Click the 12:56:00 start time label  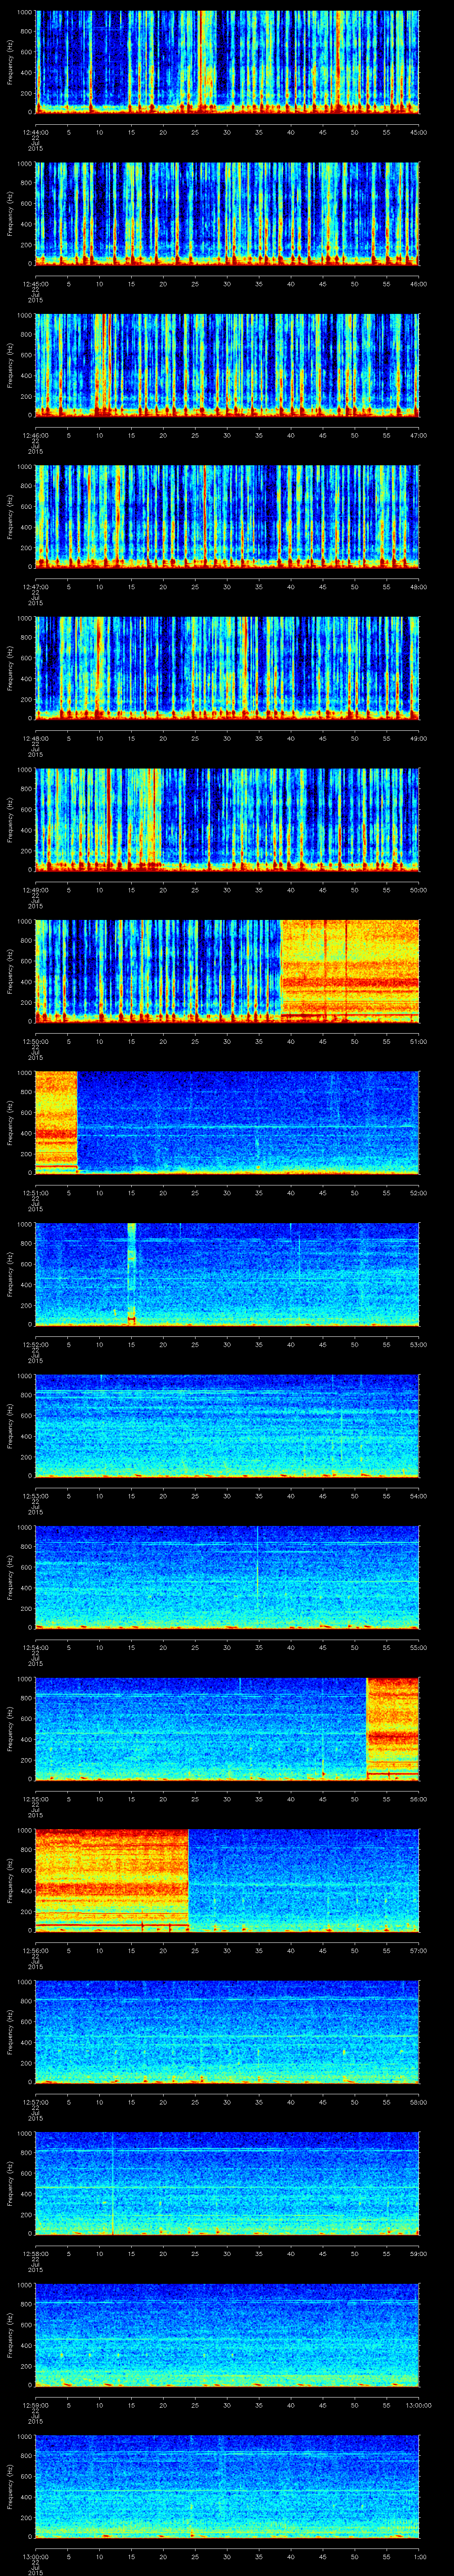(x=35, y=1951)
